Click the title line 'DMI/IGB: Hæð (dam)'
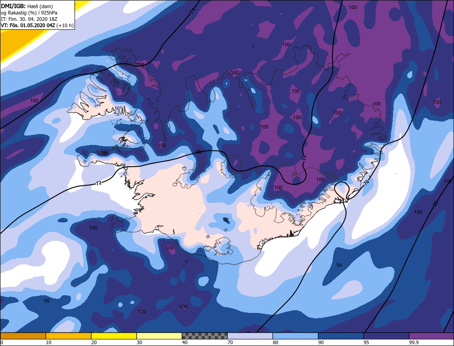The image size is (454, 346). click(x=27, y=6)
